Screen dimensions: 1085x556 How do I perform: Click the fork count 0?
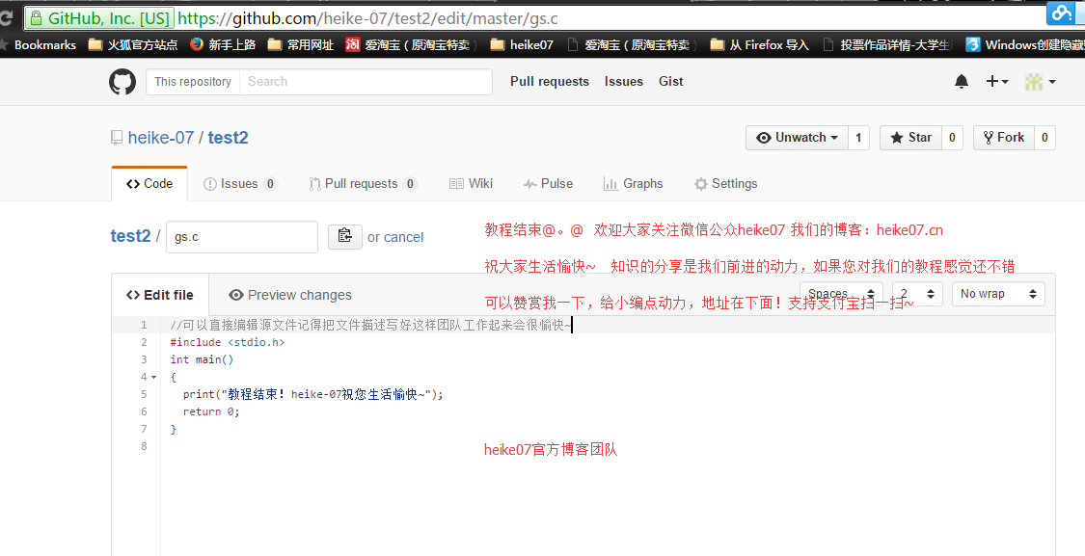point(1044,138)
